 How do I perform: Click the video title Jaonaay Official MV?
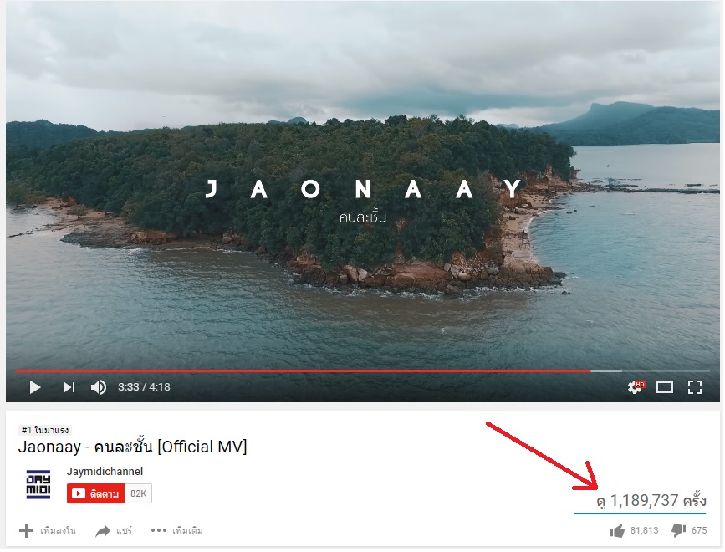point(133,447)
